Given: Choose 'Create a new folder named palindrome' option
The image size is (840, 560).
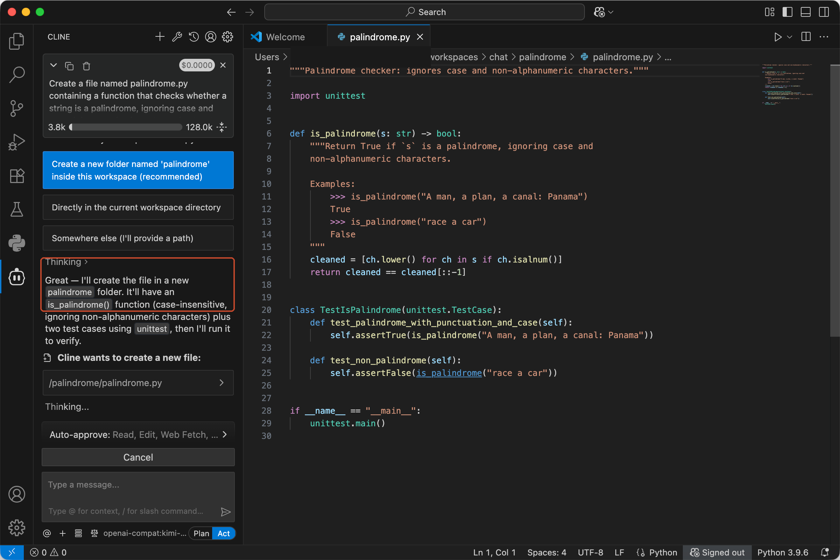Looking at the screenshot, I should point(138,170).
